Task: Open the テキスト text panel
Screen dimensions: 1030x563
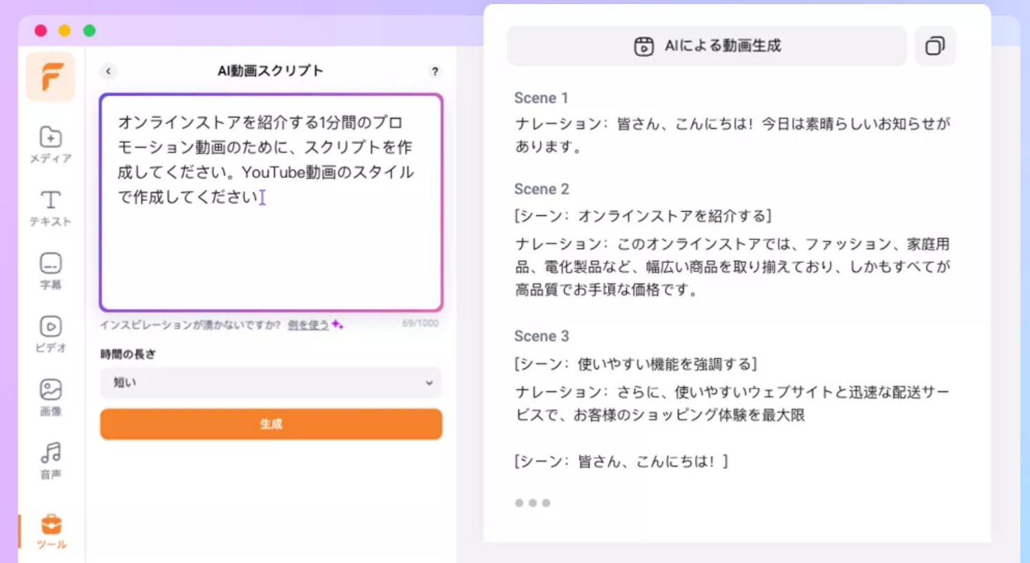Action: (x=50, y=208)
